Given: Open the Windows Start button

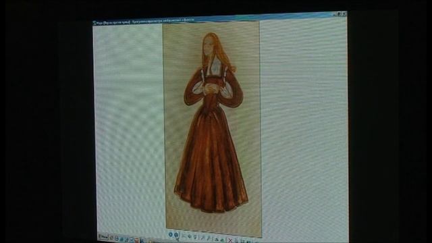Looking at the screenshot, I should tap(103, 236).
